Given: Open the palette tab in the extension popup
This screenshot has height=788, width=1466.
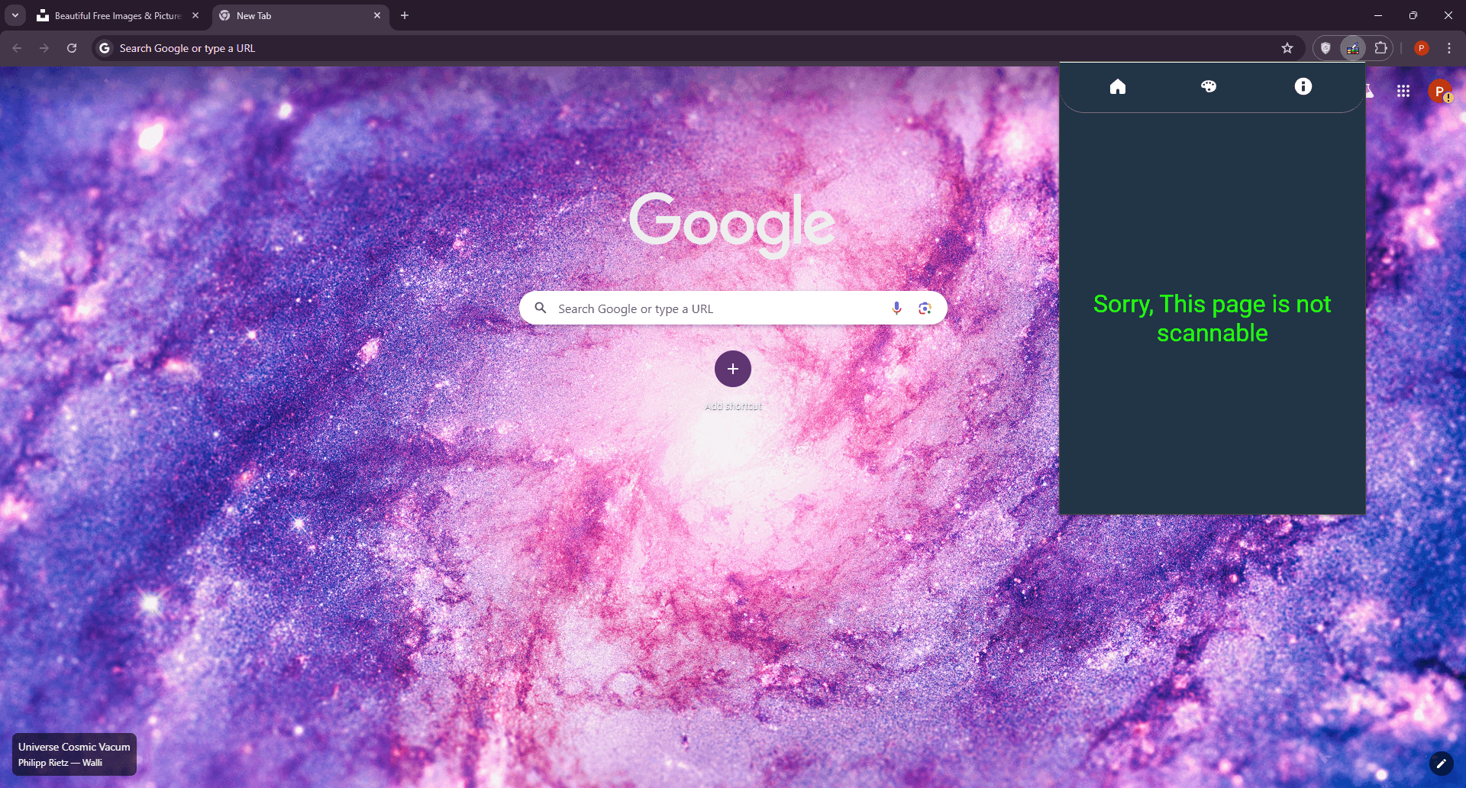Looking at the screenshot, I should pyautogui.click(x=1209, y=87).
